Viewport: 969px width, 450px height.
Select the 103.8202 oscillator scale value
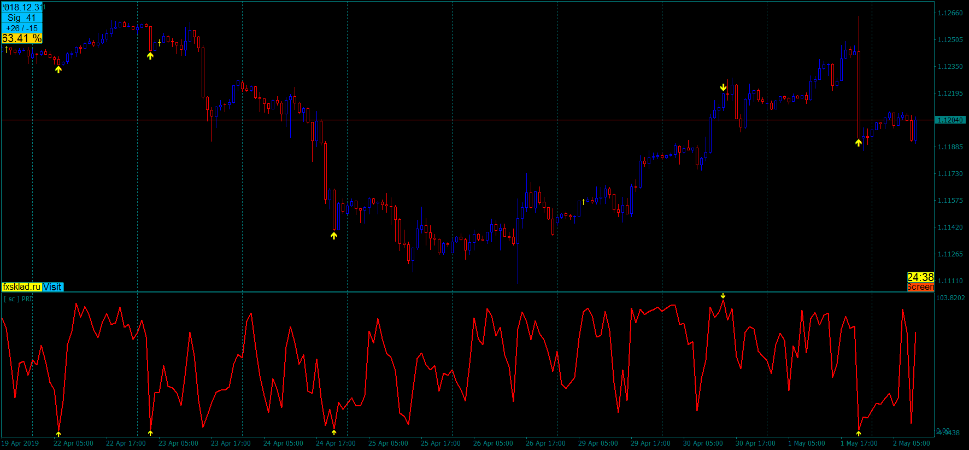click(x=951, y=298)
